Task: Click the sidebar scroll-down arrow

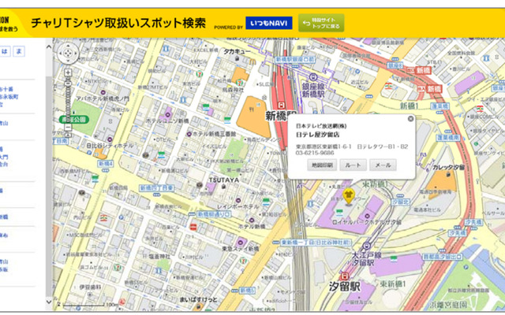Action: point(49,302)
